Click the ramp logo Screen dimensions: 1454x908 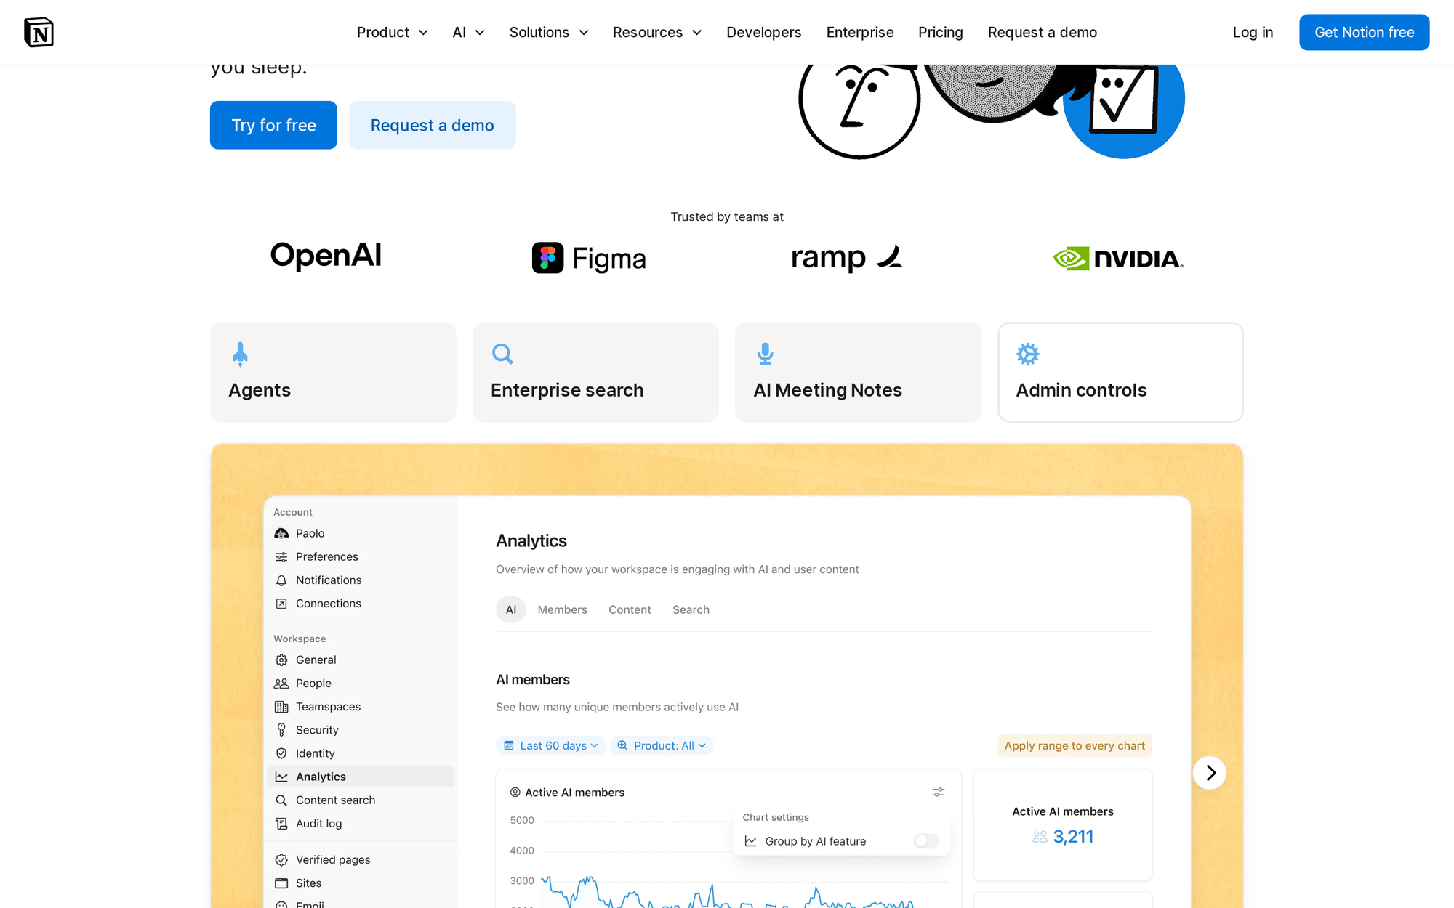pos(847,257)
